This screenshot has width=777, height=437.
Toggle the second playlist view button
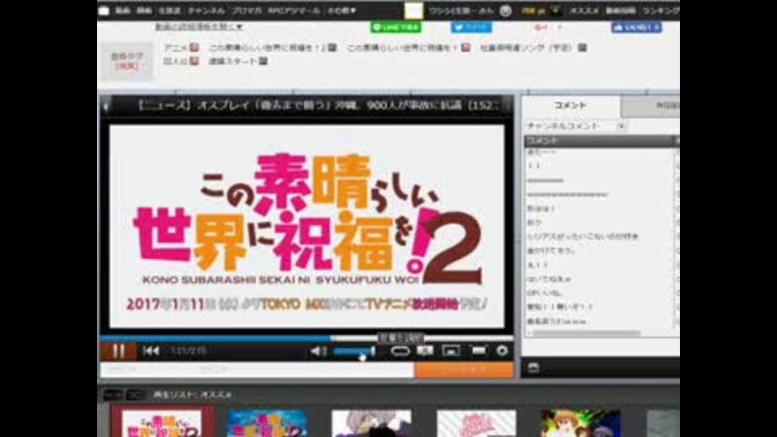[x=135, y=395]
